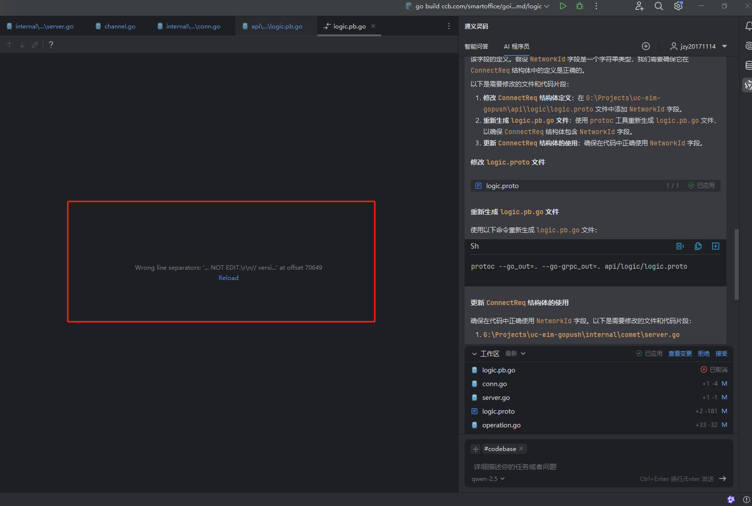Focus the task description input field

[599, 467]
